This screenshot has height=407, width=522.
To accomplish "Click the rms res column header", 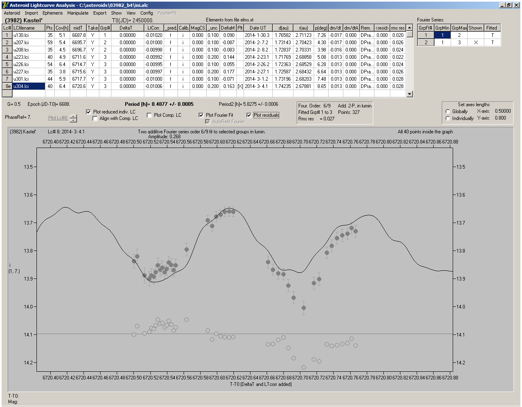I will click(x=398, y=28).
